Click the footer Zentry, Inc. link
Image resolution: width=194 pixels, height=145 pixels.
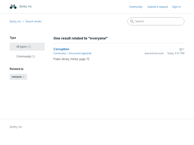coord(16,127)
